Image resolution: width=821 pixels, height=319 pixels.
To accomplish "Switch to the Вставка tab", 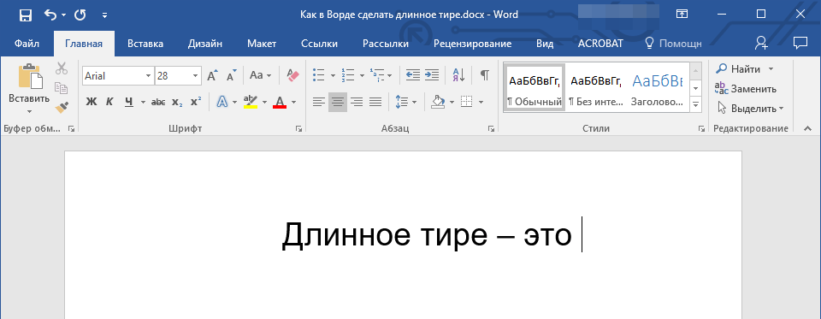I will pyautogui.click(x=145, y=44).
